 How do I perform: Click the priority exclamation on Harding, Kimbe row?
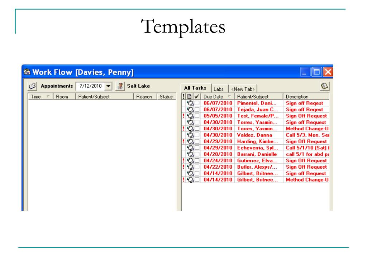tap(183, 141)
